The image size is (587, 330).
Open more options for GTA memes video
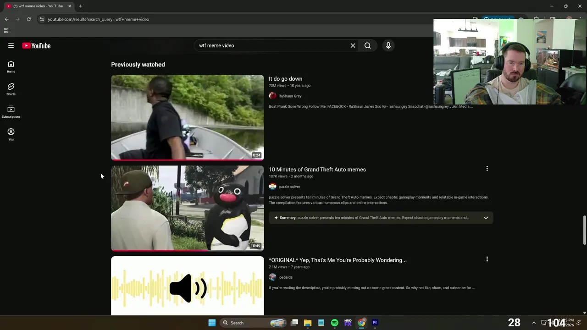(x=487, y=169)
